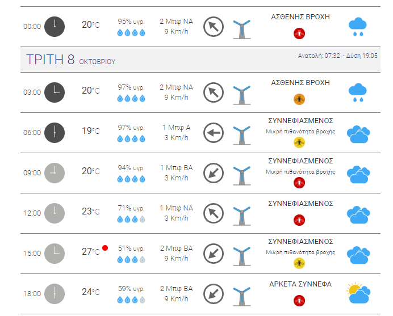Click the wind turbine icon at 18:00

point(242,296)
